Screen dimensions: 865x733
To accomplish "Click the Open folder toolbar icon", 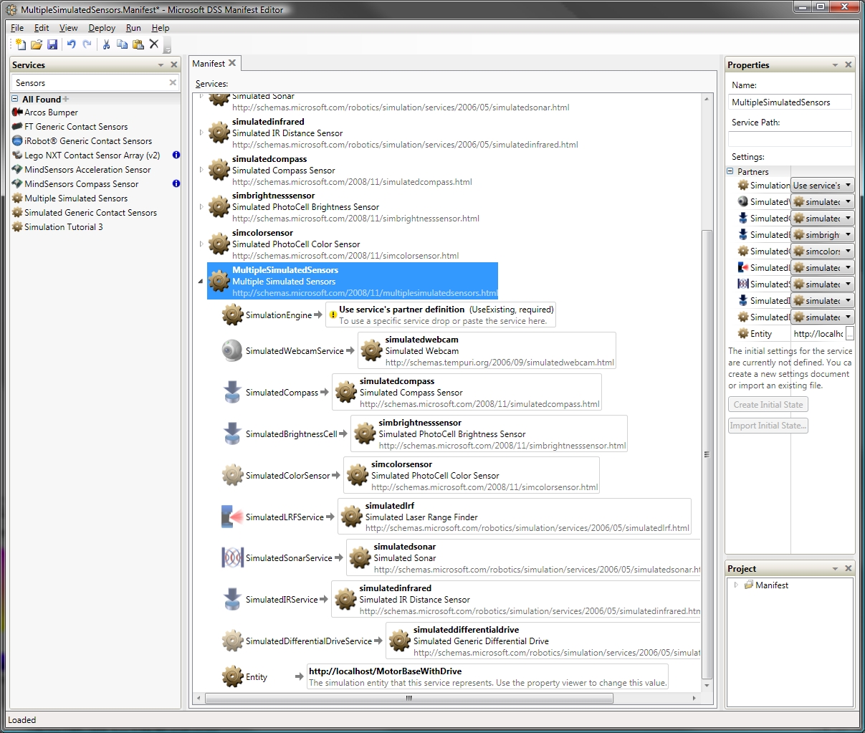I will point(36,44).
